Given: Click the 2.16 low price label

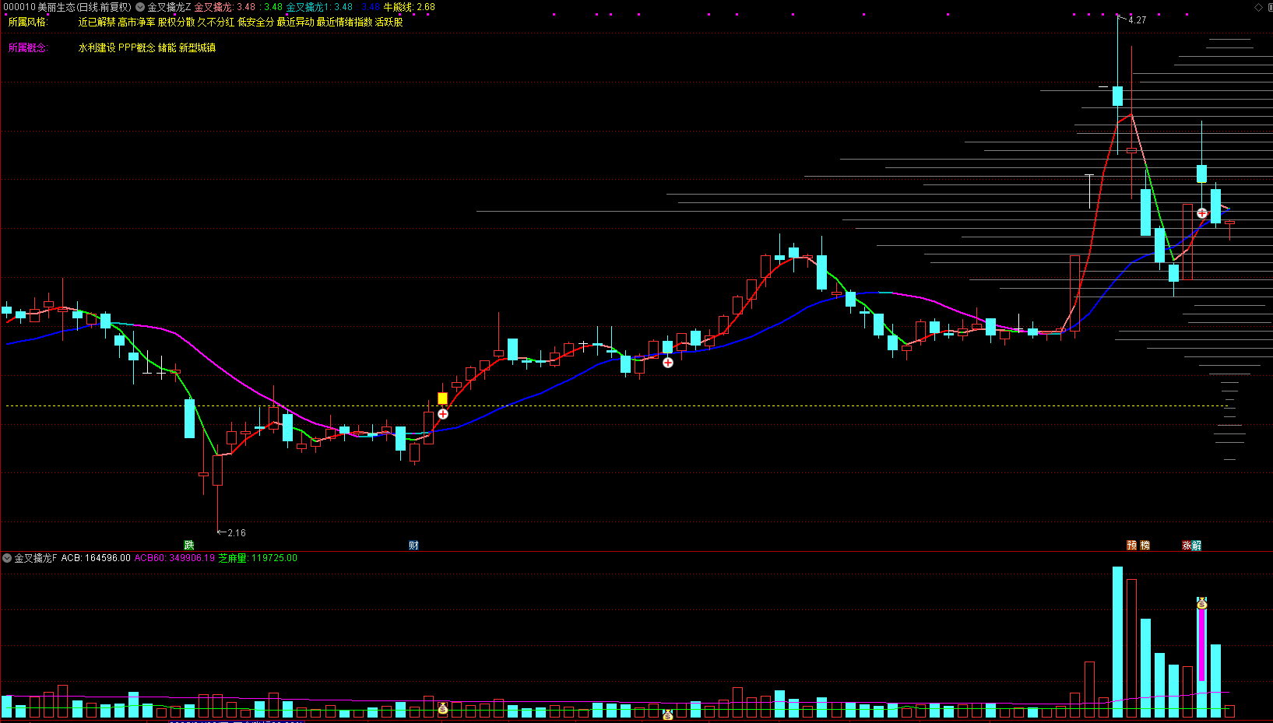Looking at the screenshot, I should [236, 533].
